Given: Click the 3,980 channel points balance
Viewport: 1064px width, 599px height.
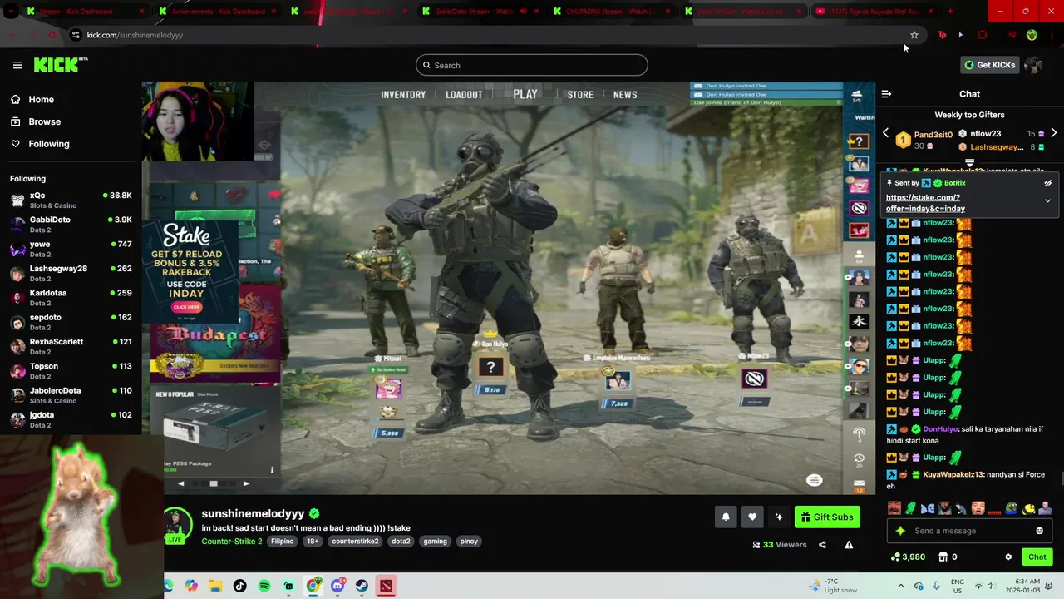Looking at the screenshot, I should pyautogui.click(x=907, y=557).
